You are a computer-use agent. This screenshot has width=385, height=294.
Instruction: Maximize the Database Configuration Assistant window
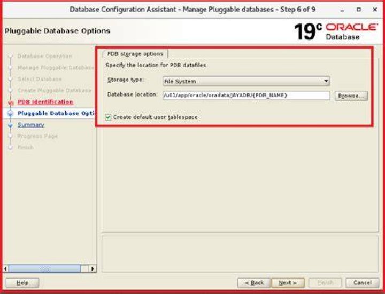pos(359,10)
